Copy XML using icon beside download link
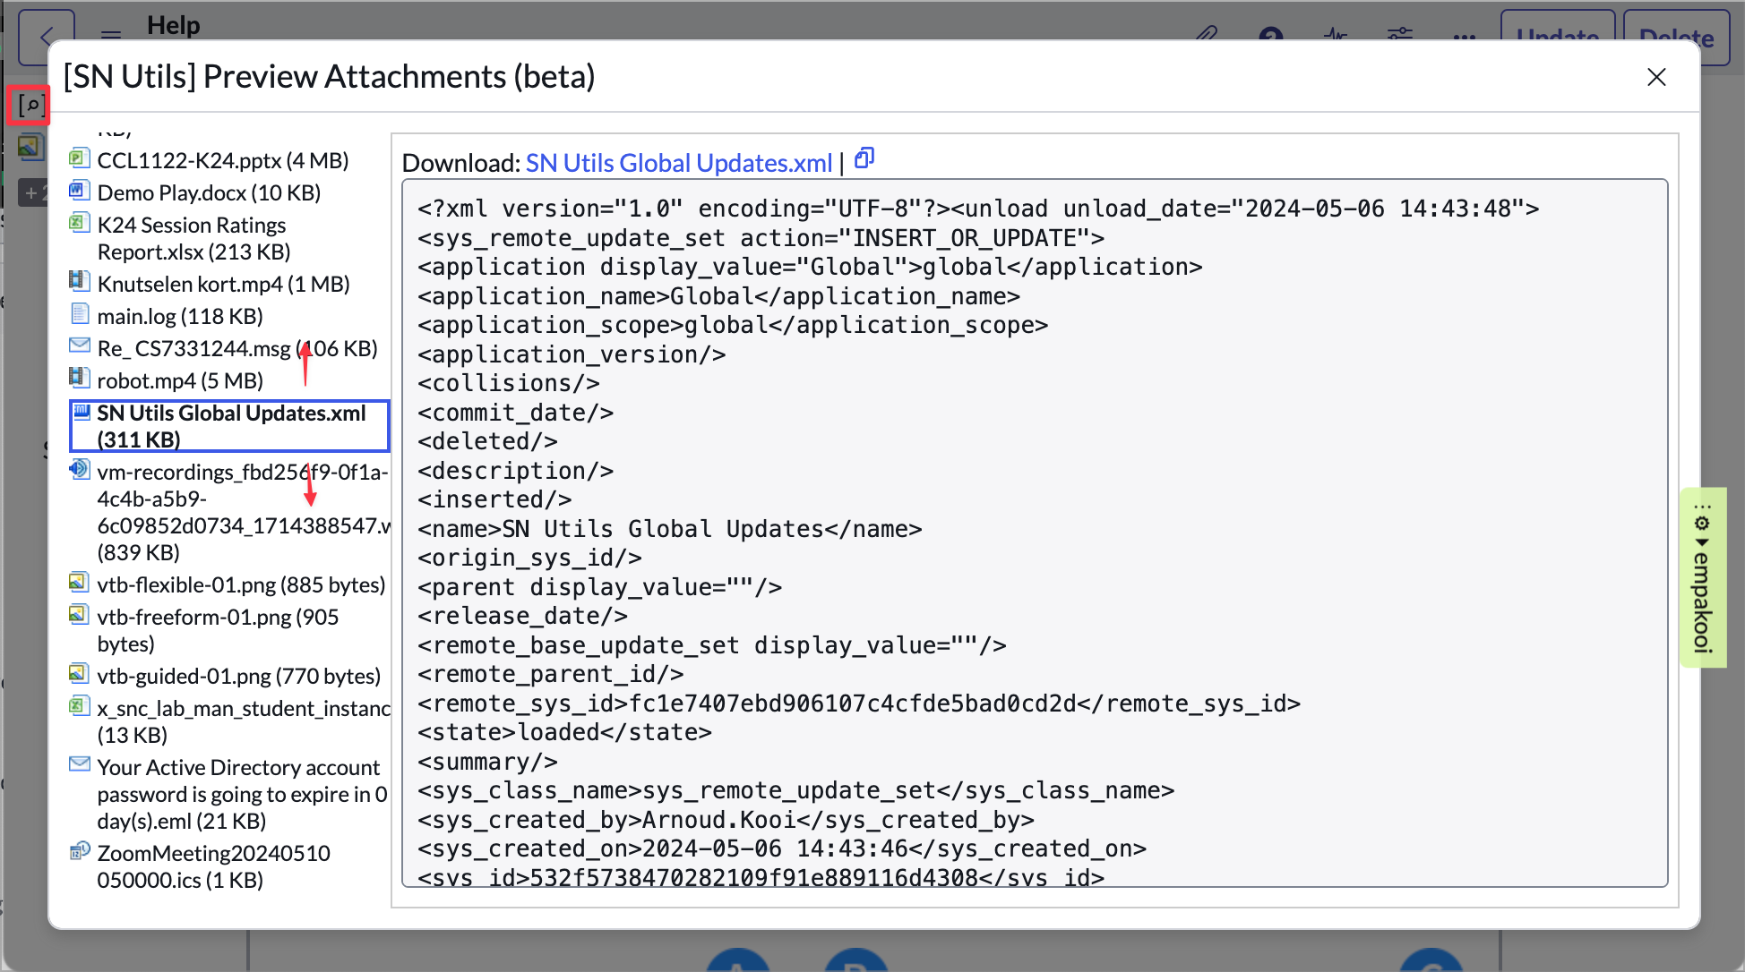This screenshot has width=1745, height=972. point(863,158)
